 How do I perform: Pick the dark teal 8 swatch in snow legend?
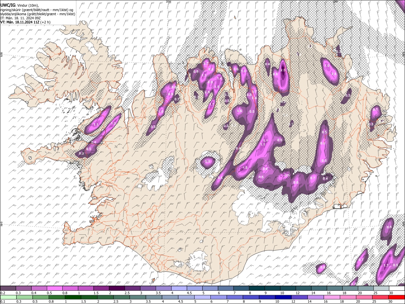pos(257,288)
